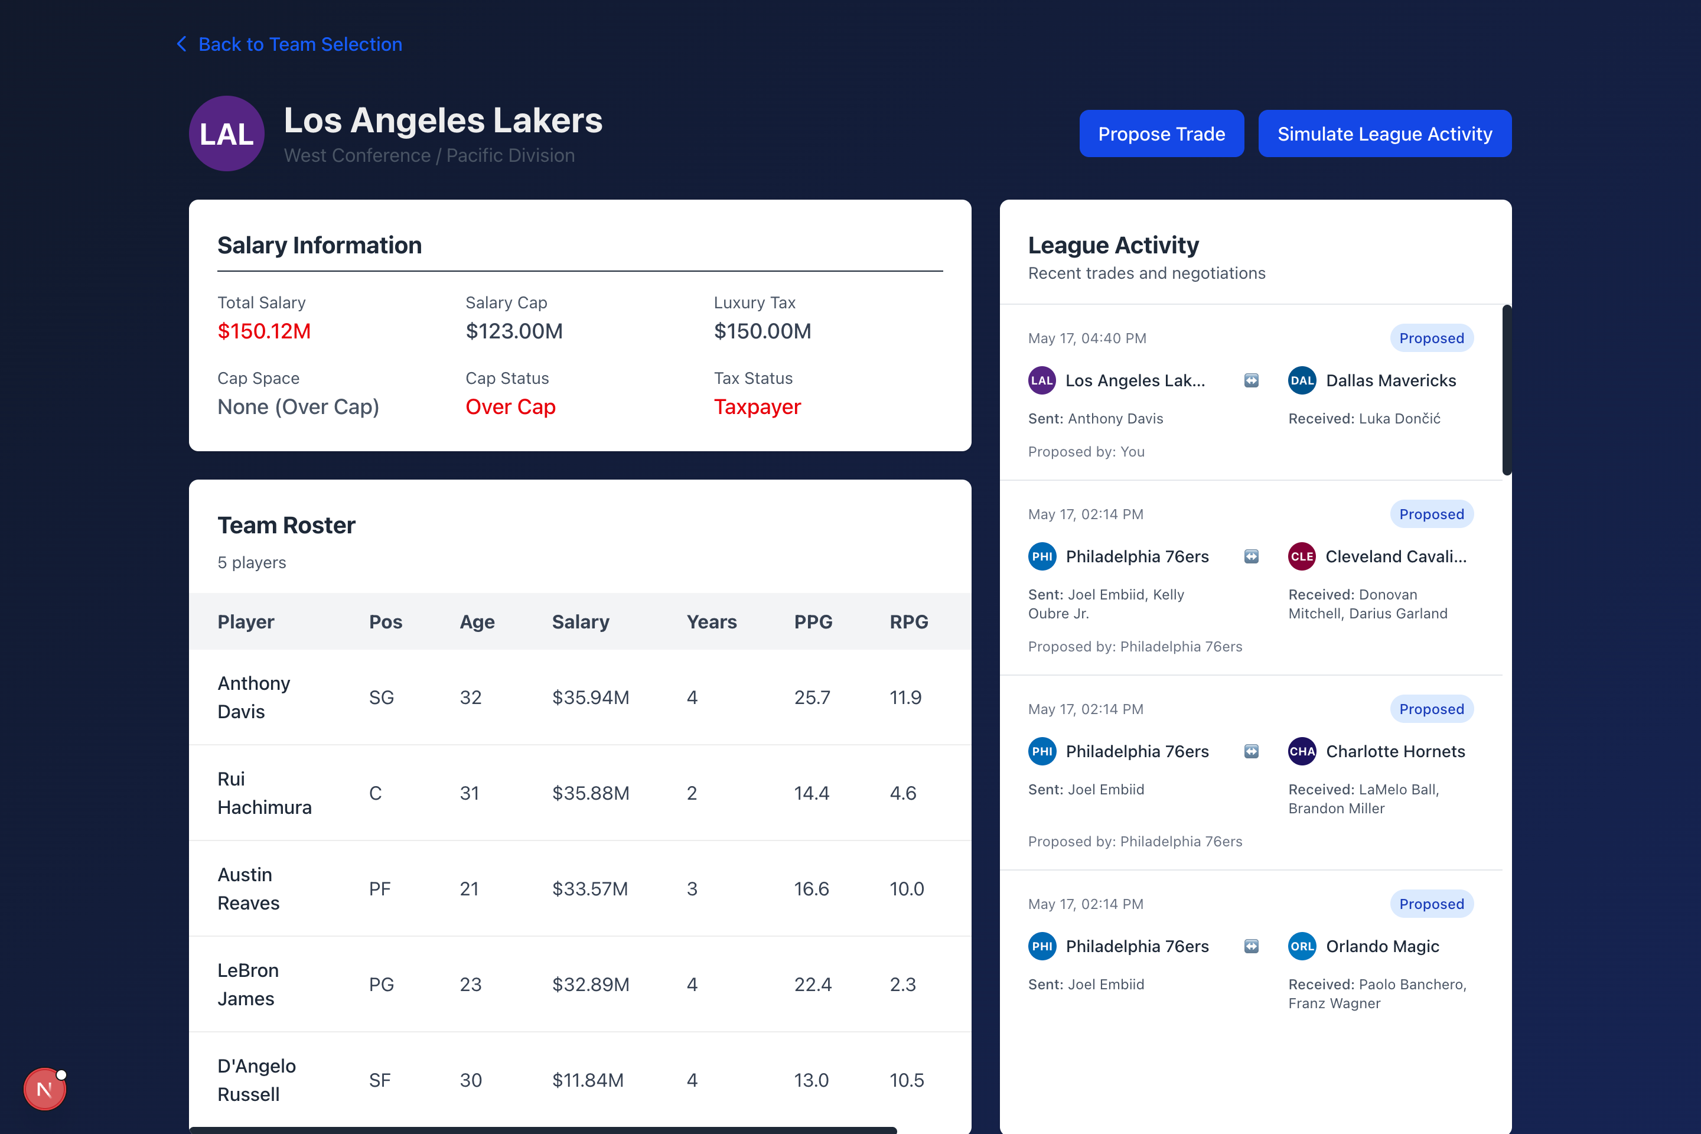
Task: Click Proposed badge on Orlando Magic trade
Action: click(x=1430, y=904)
